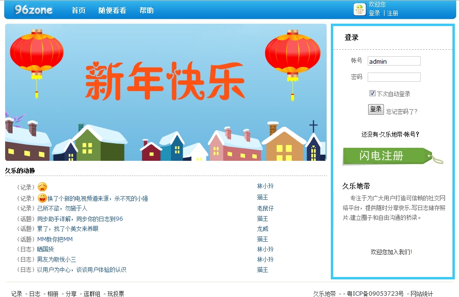Click author 龙威
The image size is (459, 297).
262,229
